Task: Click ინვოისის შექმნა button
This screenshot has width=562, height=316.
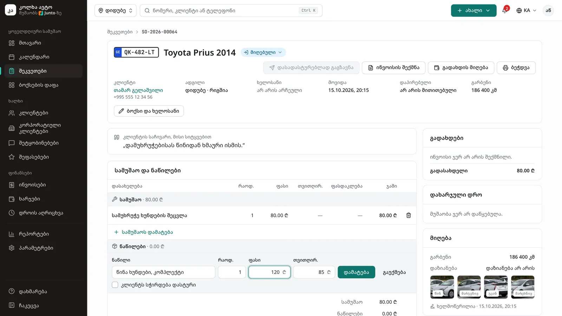Action: [393, 68]
